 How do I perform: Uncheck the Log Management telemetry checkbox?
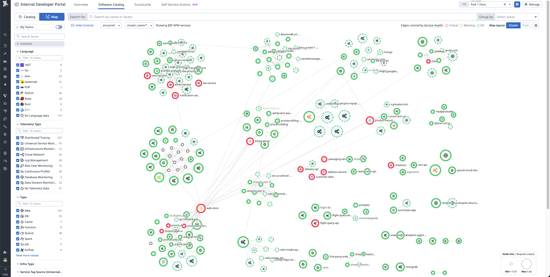(x=18, y=160)
